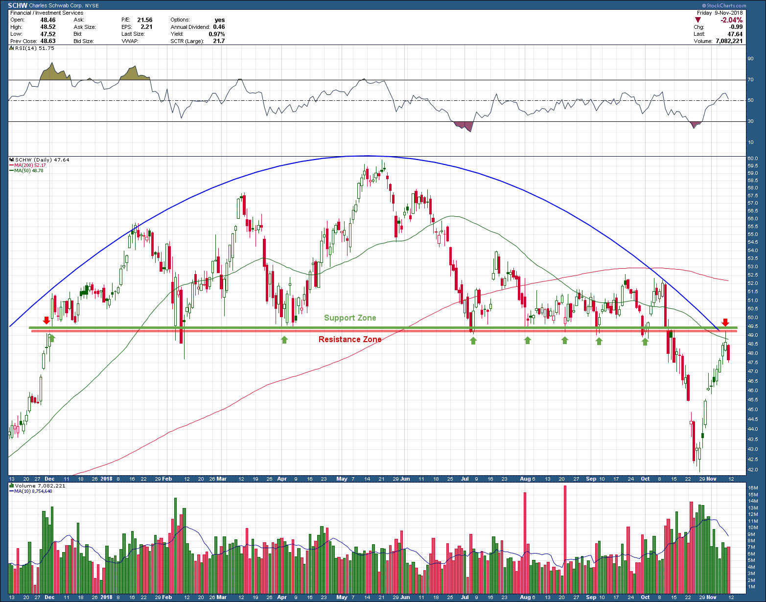Click the Ask Size label

click(85, 27)
